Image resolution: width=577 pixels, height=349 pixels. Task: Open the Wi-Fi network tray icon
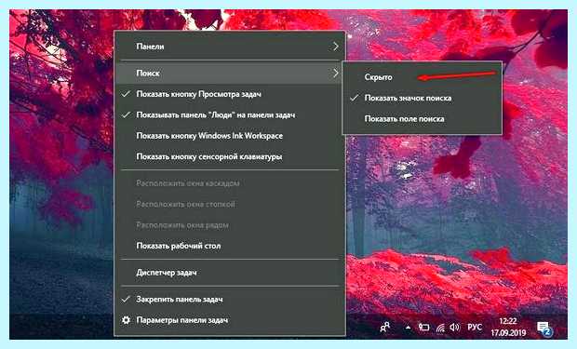pyautogui.click(x=440, y=328)
